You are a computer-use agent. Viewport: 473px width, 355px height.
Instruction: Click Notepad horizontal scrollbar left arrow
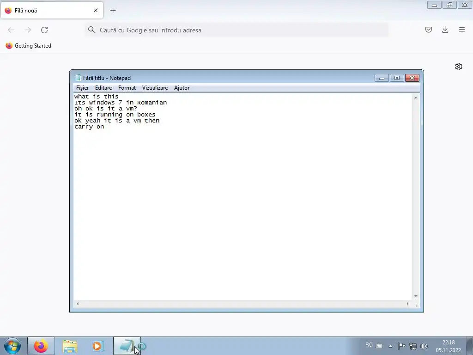coord(78,304)
